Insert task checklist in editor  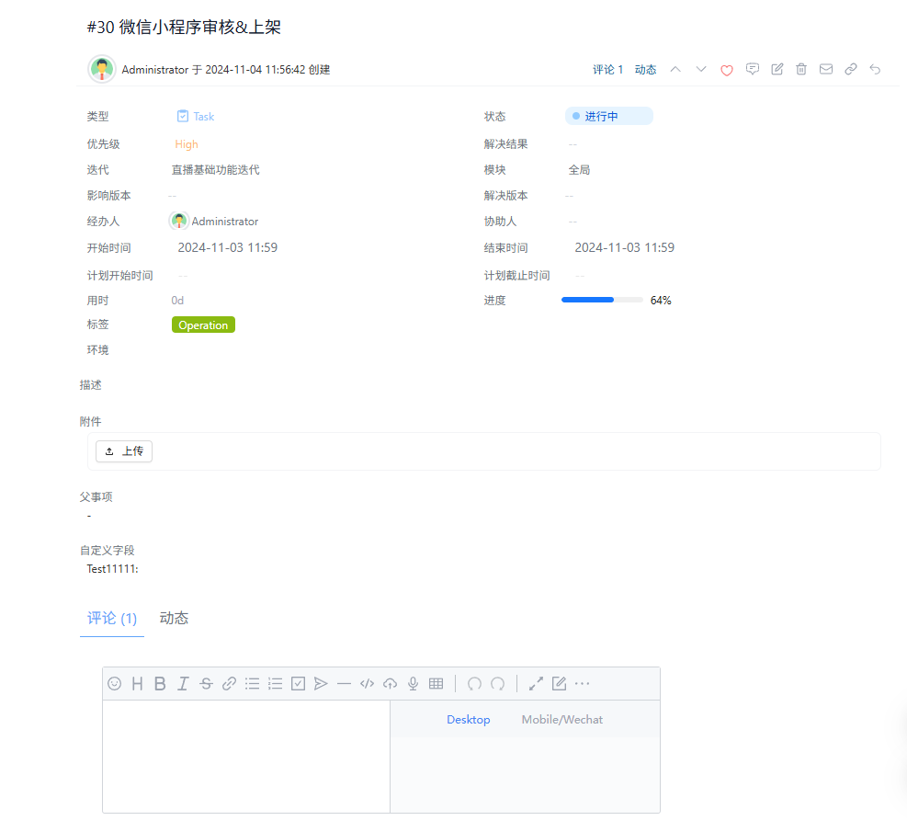[298, 683]
